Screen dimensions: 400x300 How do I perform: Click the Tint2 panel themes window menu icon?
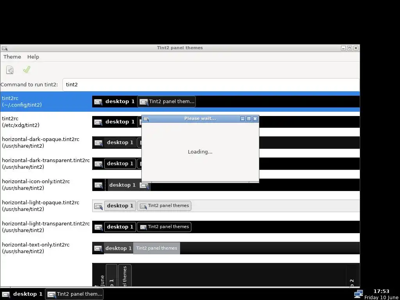pos(5,48)
